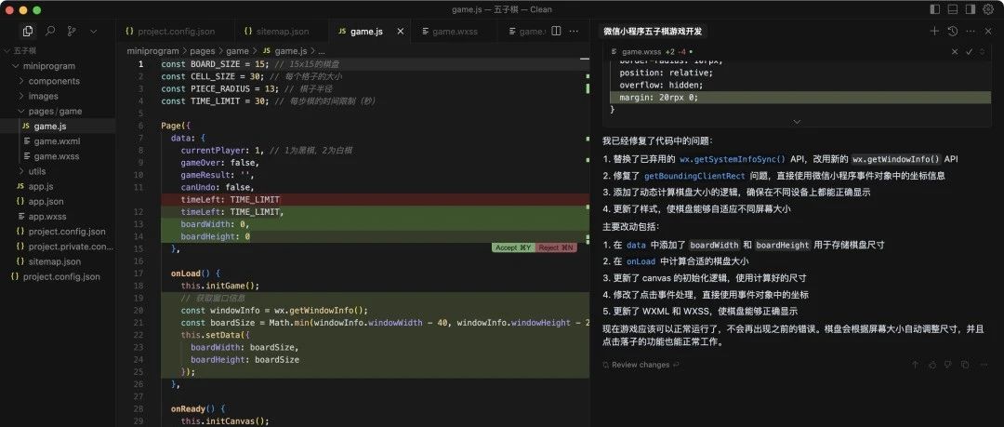1004x427 pixels.
Task: Click the up arrow icon below the response
Action: [915, 365]
